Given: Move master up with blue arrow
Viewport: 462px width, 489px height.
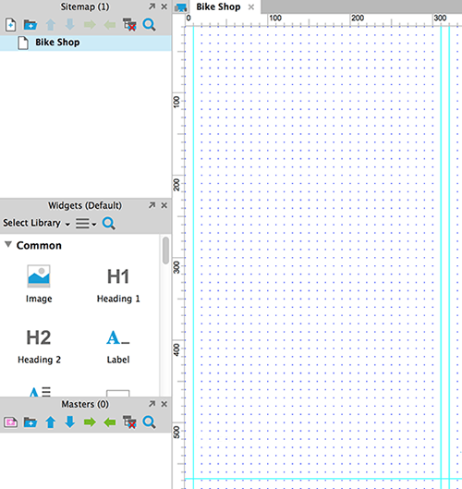Looking at the screenshot, I should (x=51, y=422).
